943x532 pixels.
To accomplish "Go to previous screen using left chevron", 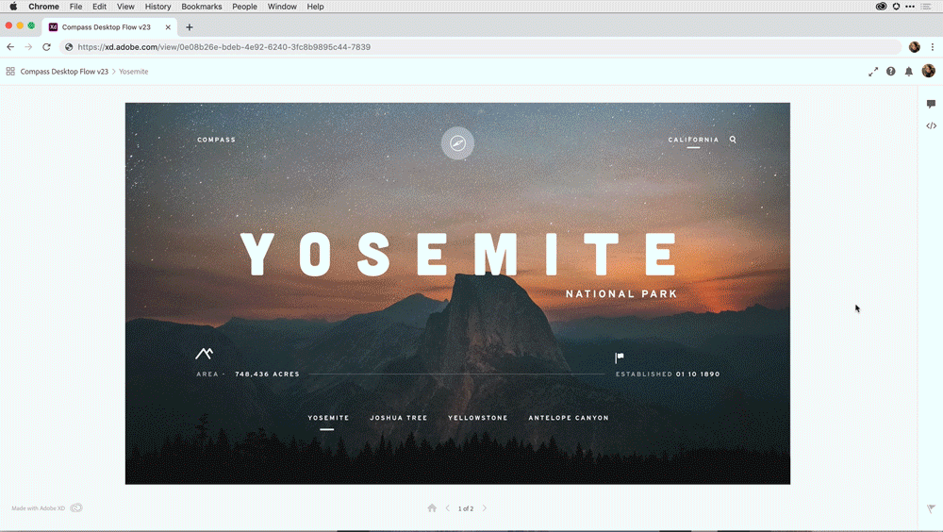I will (447, 507).
